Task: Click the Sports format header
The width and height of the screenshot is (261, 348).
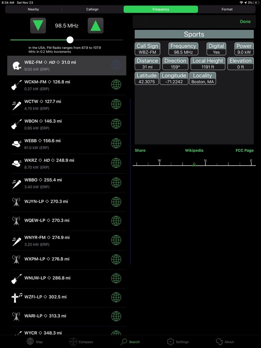Action: 194,34
